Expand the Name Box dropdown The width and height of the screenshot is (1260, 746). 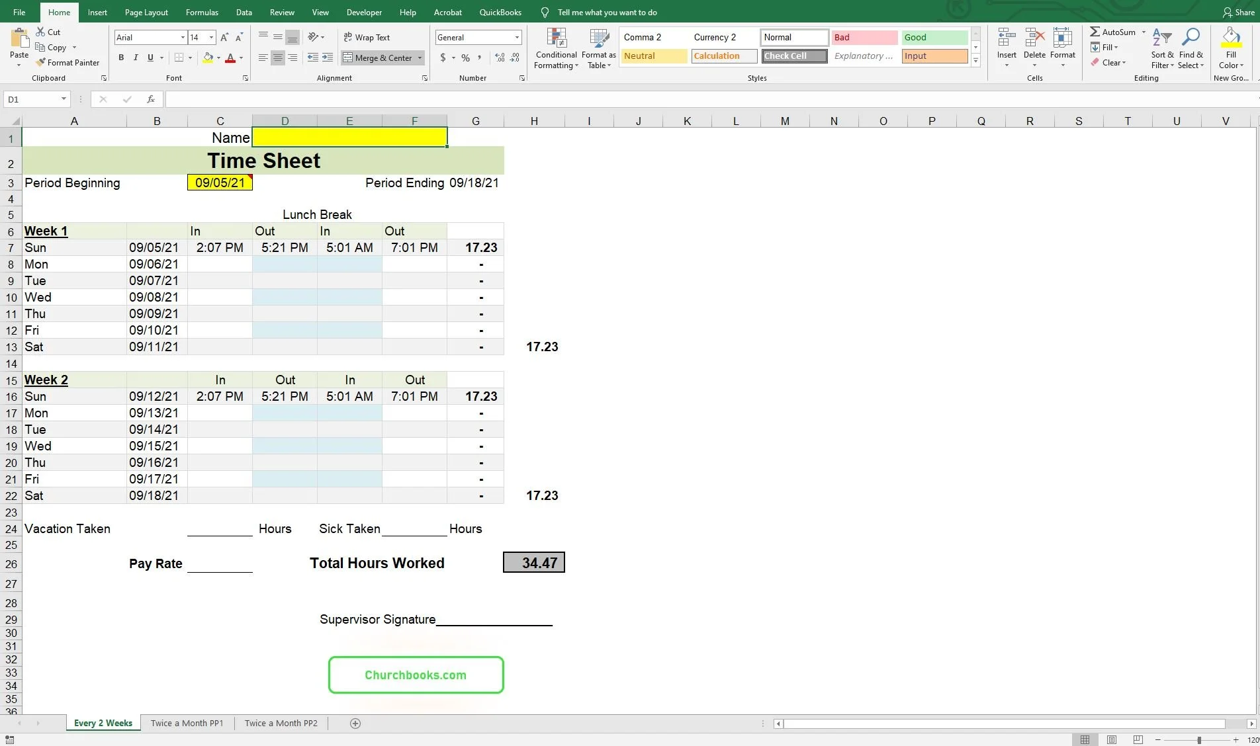pyautogui.click(x=62, y=99)
